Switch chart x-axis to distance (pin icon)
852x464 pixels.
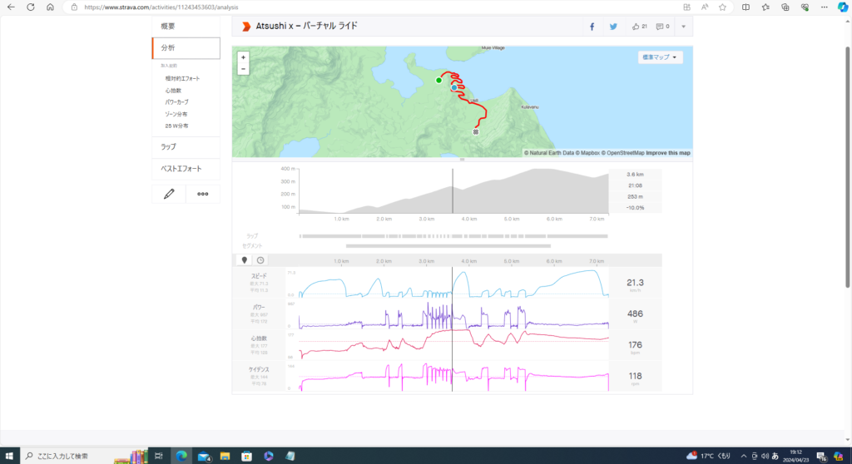coord(245,260)
